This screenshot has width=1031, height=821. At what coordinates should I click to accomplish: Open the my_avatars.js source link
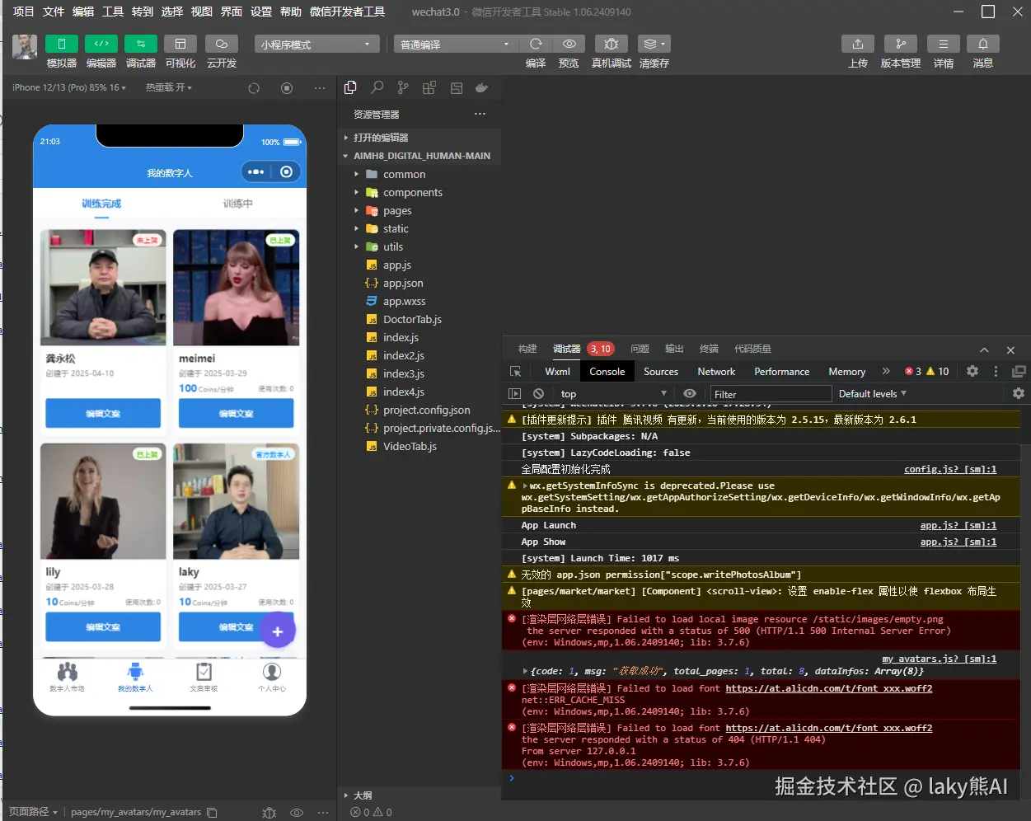click(940, 659)
